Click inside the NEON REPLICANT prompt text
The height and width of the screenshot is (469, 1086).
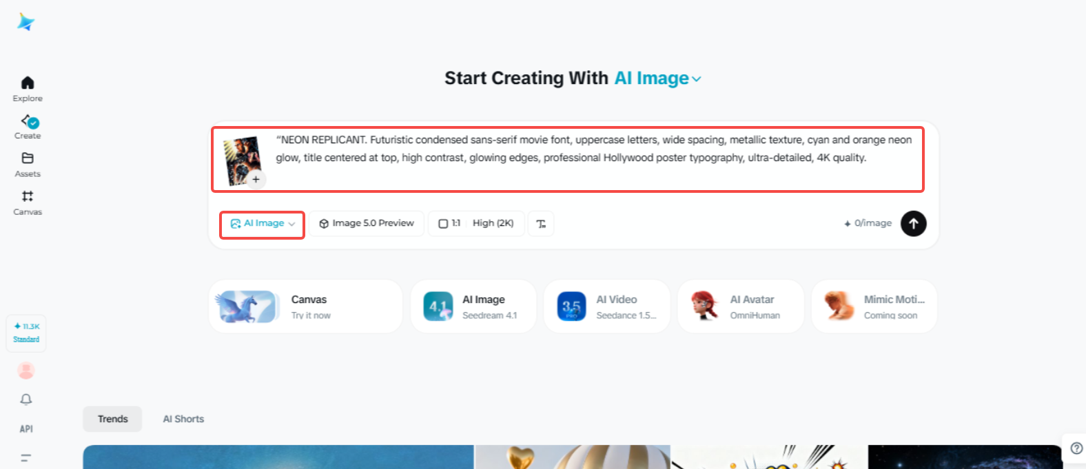593,149
